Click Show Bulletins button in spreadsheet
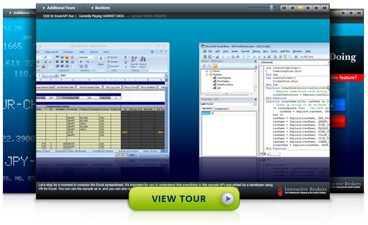Screen dimensions: 368x225 148,87
